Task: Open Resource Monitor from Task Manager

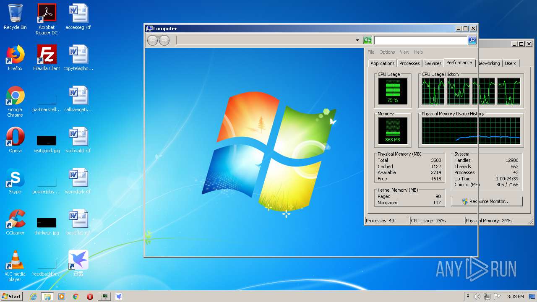Action: (x=487, y=201)
